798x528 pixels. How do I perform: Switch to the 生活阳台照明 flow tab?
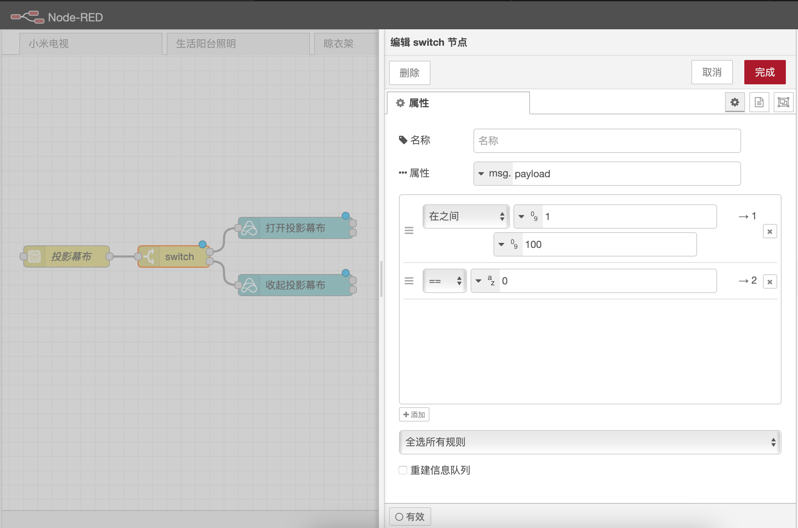(x=238, y=44)
